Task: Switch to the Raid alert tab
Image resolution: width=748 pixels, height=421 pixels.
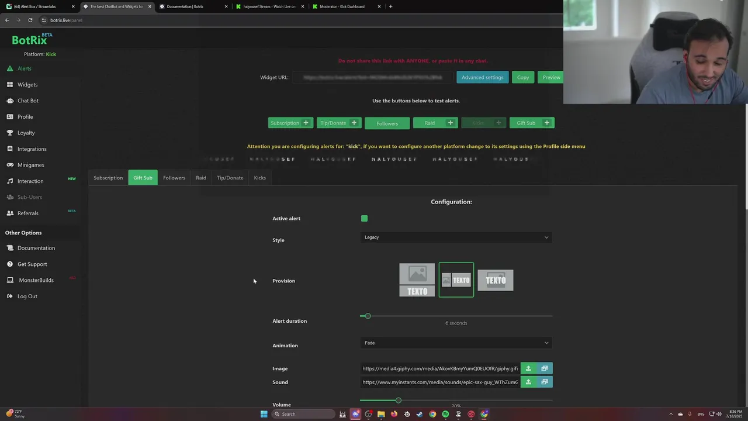Action: pyautogui.click(x=201, y=178)
